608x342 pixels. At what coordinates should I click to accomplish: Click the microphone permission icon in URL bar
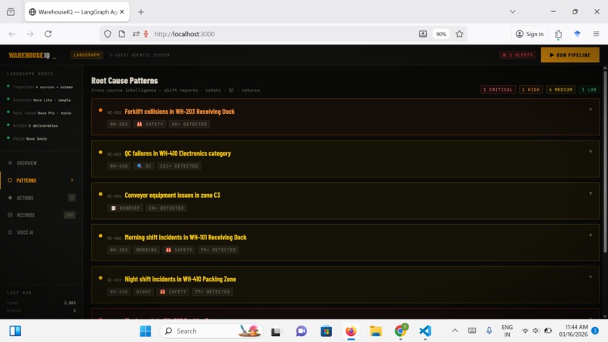tap(146, 34)
